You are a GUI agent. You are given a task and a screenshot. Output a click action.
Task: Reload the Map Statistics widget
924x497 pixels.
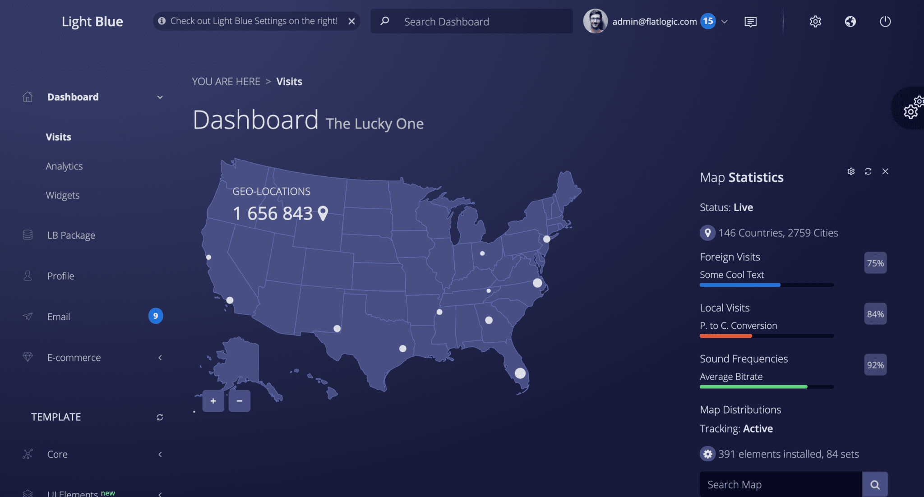point(868,171)
